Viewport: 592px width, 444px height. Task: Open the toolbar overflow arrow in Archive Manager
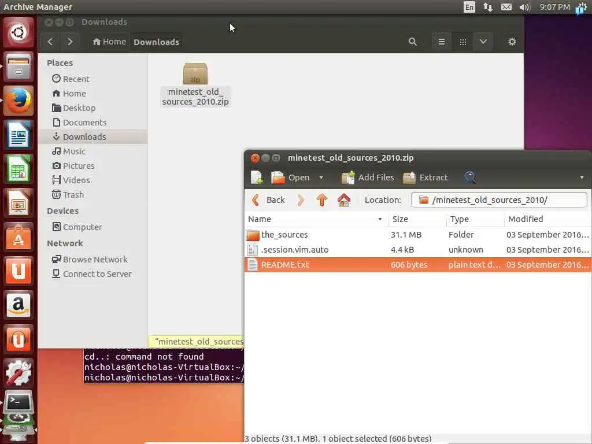click(x=582, y=177)
